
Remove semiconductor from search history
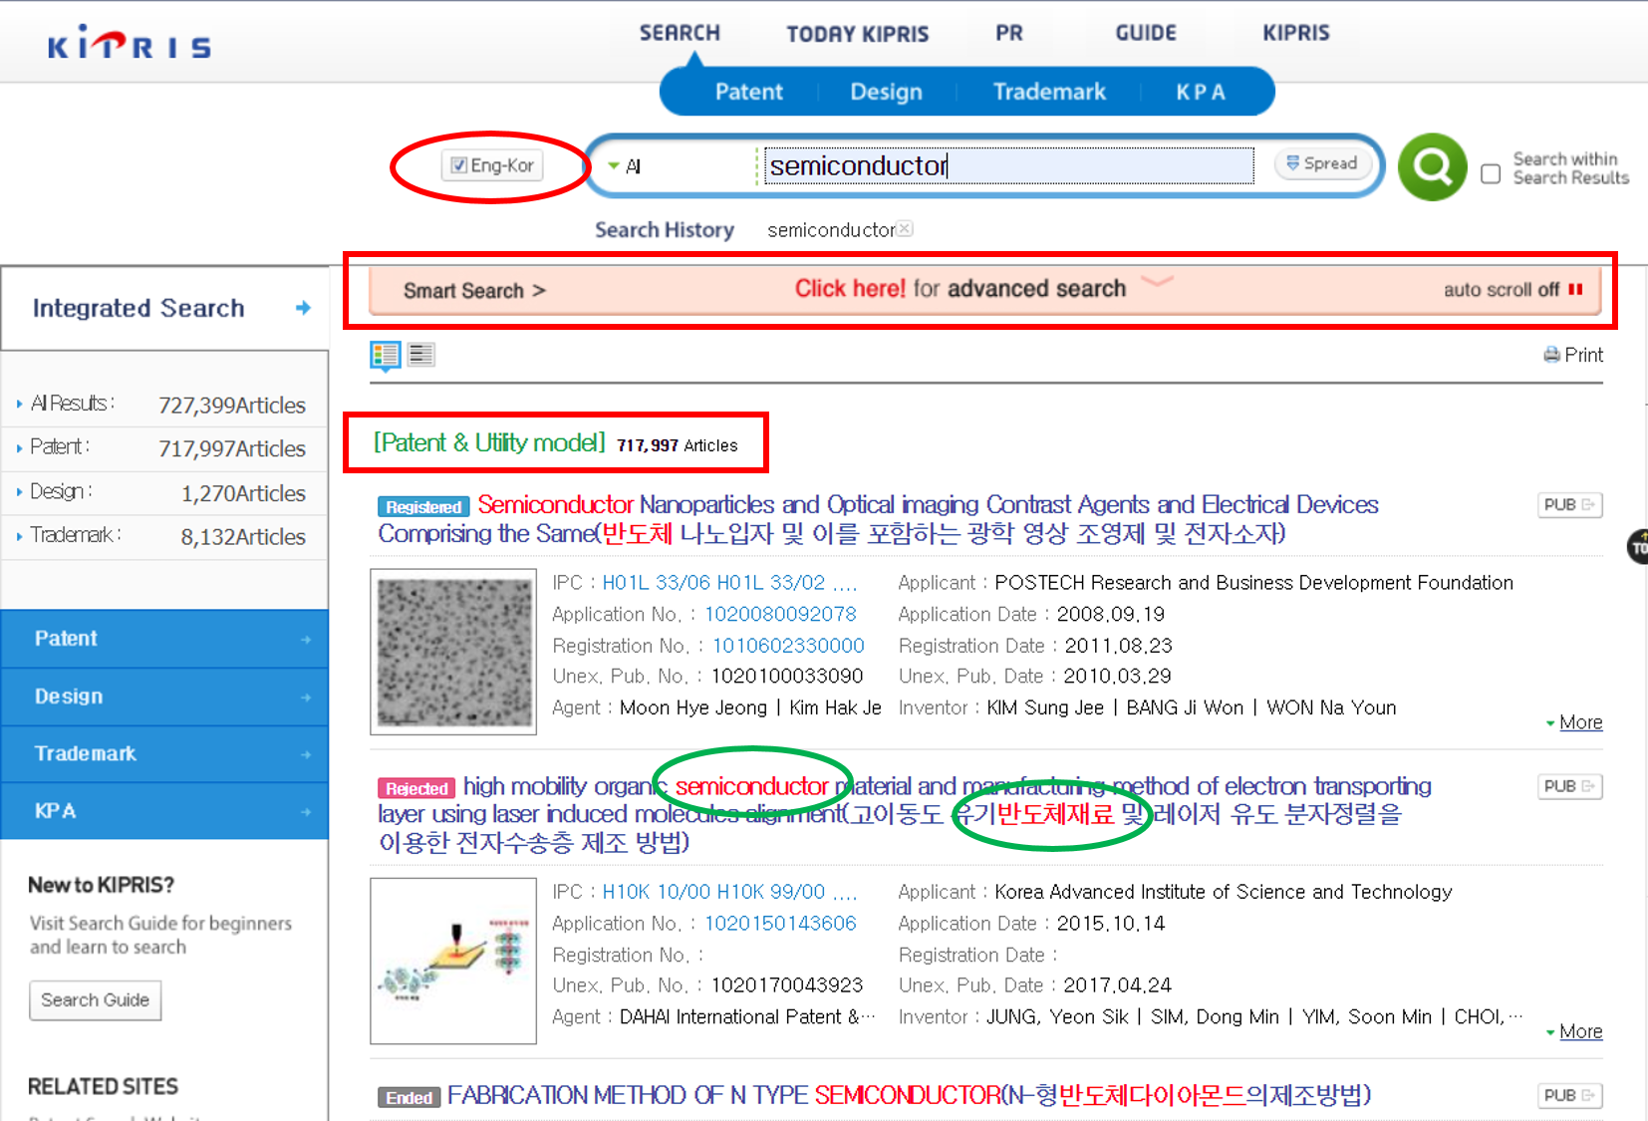tap(905, 229)
